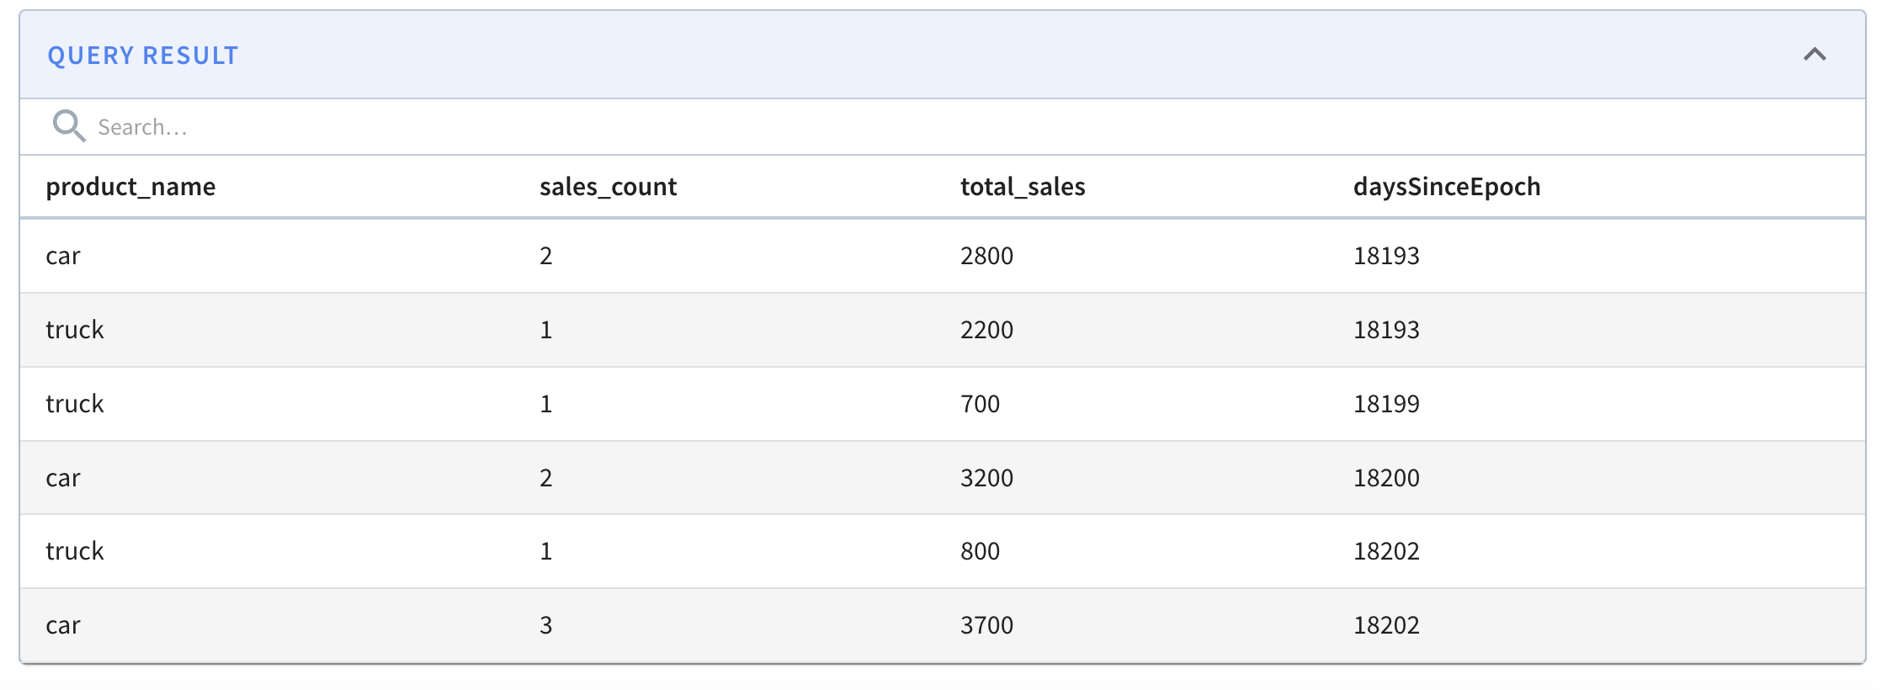This screenshot has height=690, width=1887.
Task: Select the total_sales cell showing 2200
Action: click(x=986, y=330)
